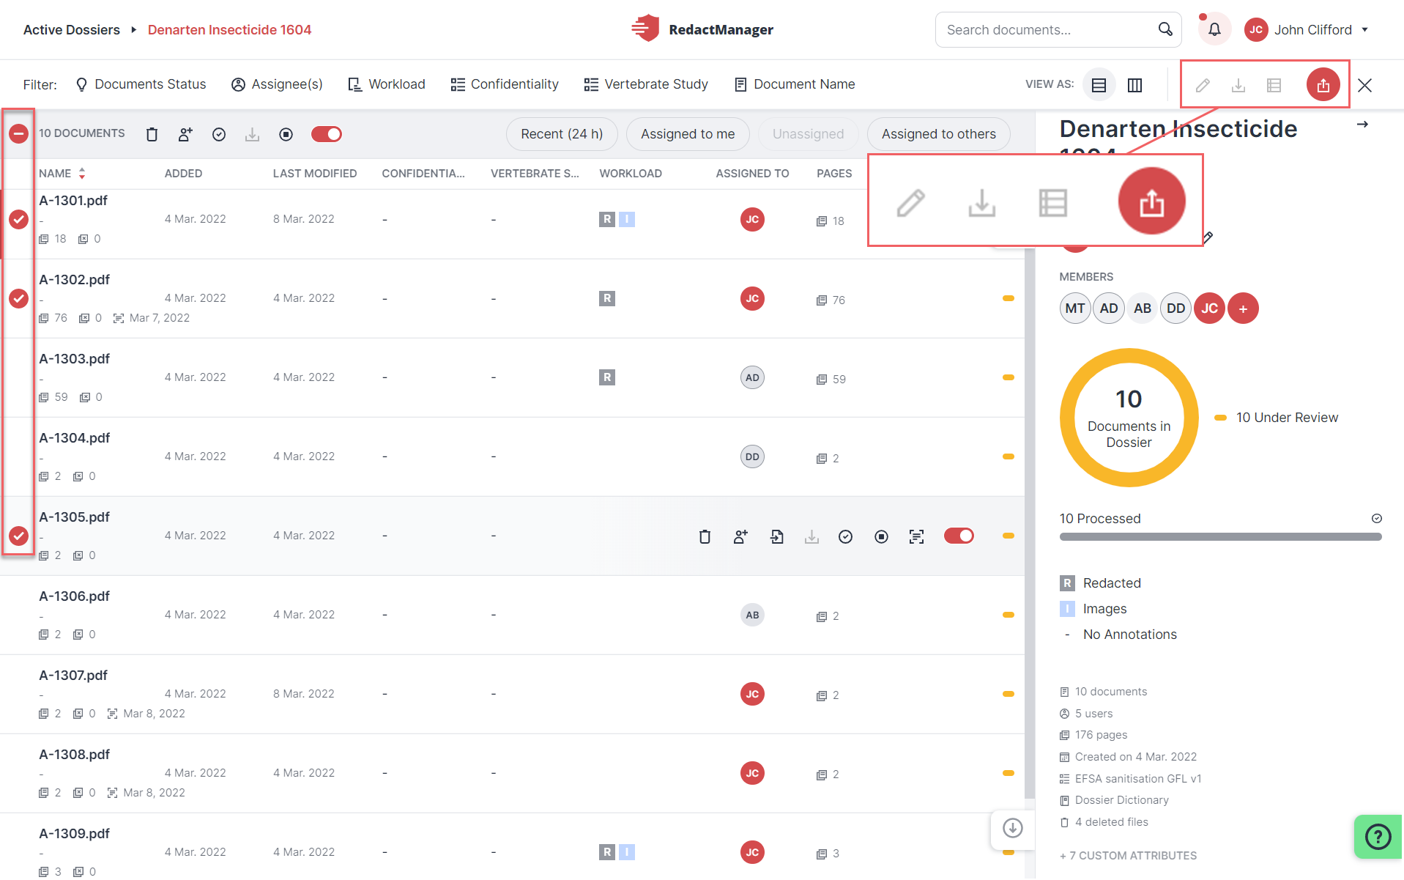Filter by Redacted workload legend

tap(1100, 583)
